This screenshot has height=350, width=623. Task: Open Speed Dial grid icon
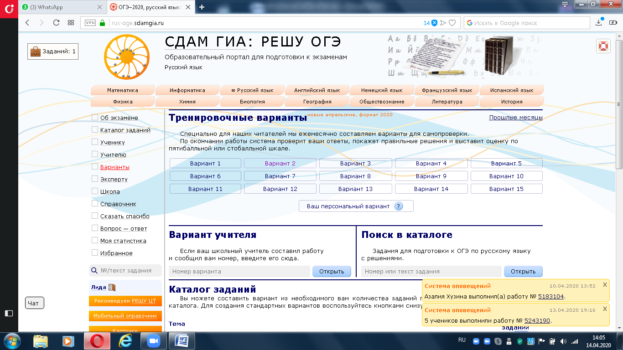71,23
